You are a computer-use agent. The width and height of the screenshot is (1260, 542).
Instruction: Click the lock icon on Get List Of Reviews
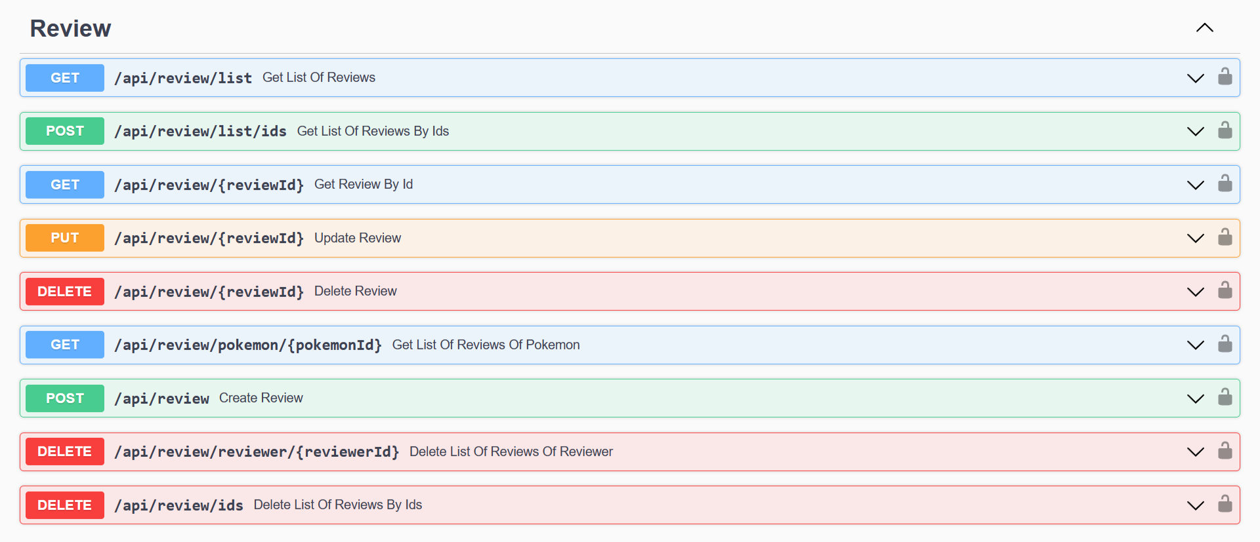[1225, 77]
